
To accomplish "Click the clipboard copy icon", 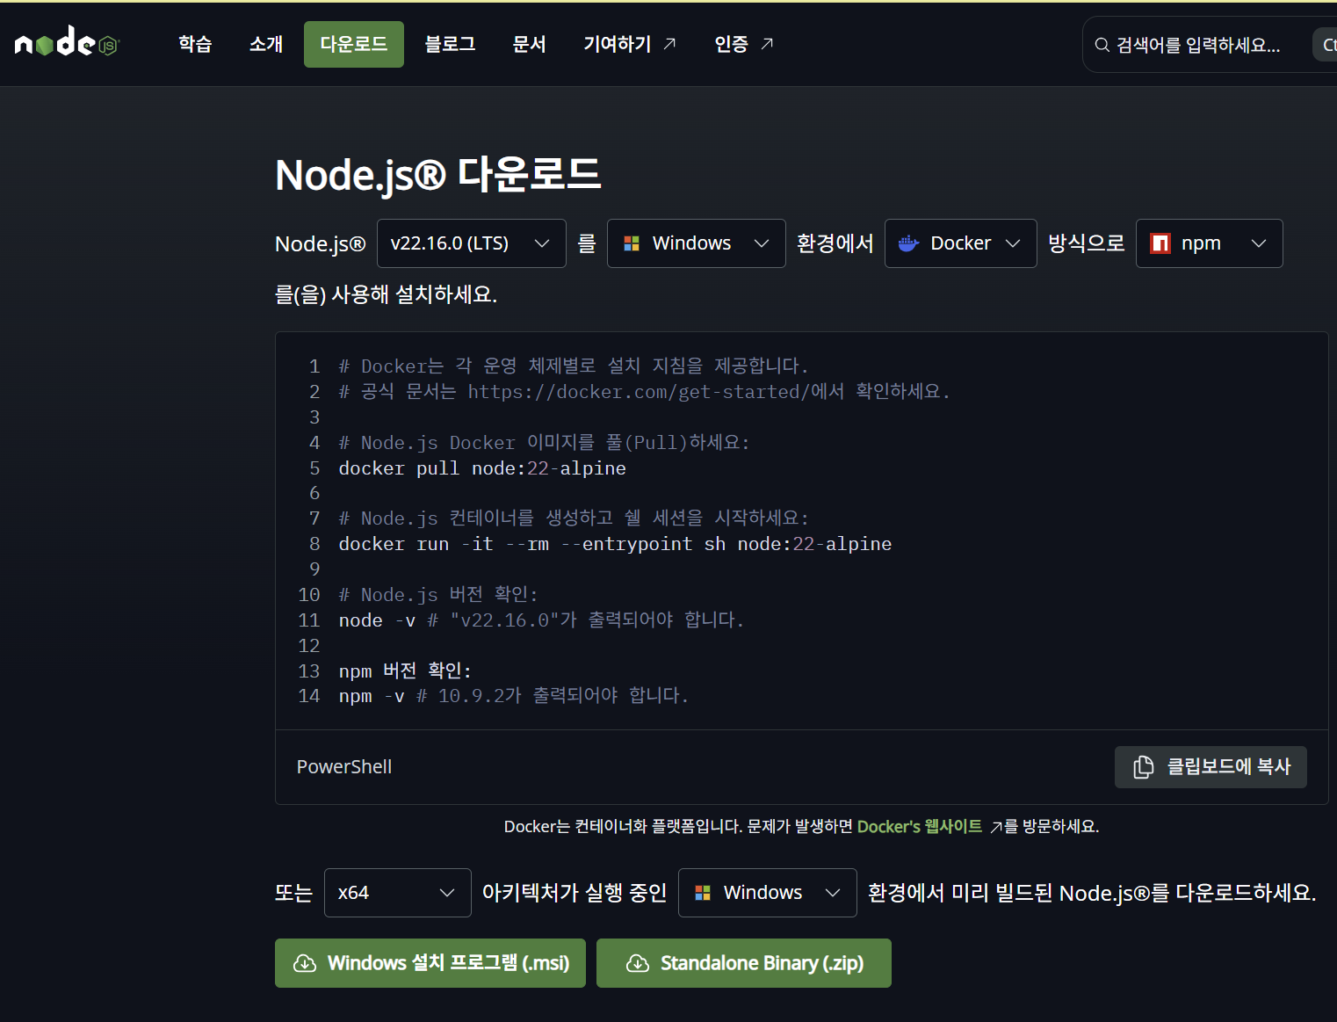I will coord(1144,767).
